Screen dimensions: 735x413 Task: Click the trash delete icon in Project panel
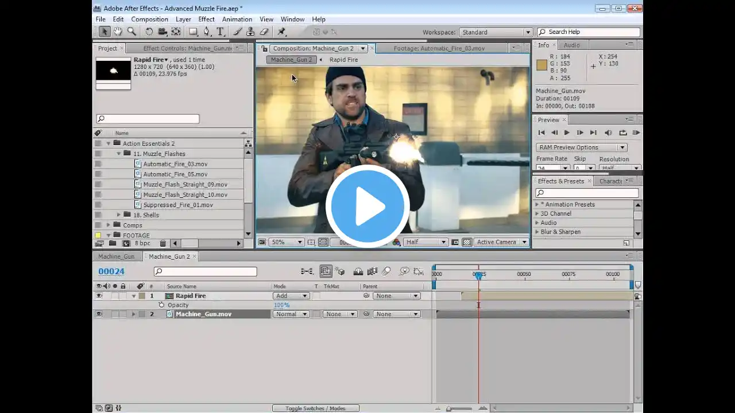[163, 243]
